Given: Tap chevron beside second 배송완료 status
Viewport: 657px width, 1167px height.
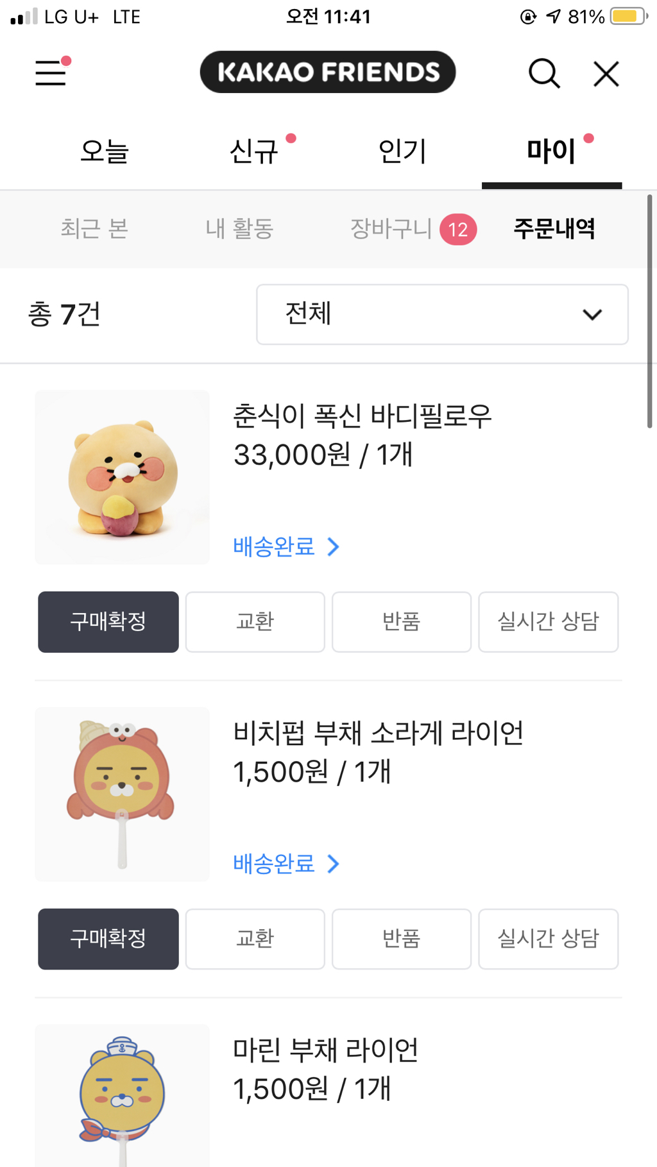Looking at the screenshot, I should pos(333,864).
